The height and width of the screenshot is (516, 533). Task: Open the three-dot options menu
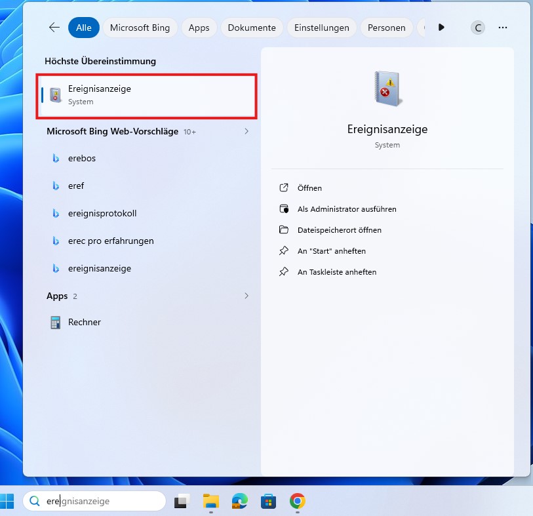[503, 28]
